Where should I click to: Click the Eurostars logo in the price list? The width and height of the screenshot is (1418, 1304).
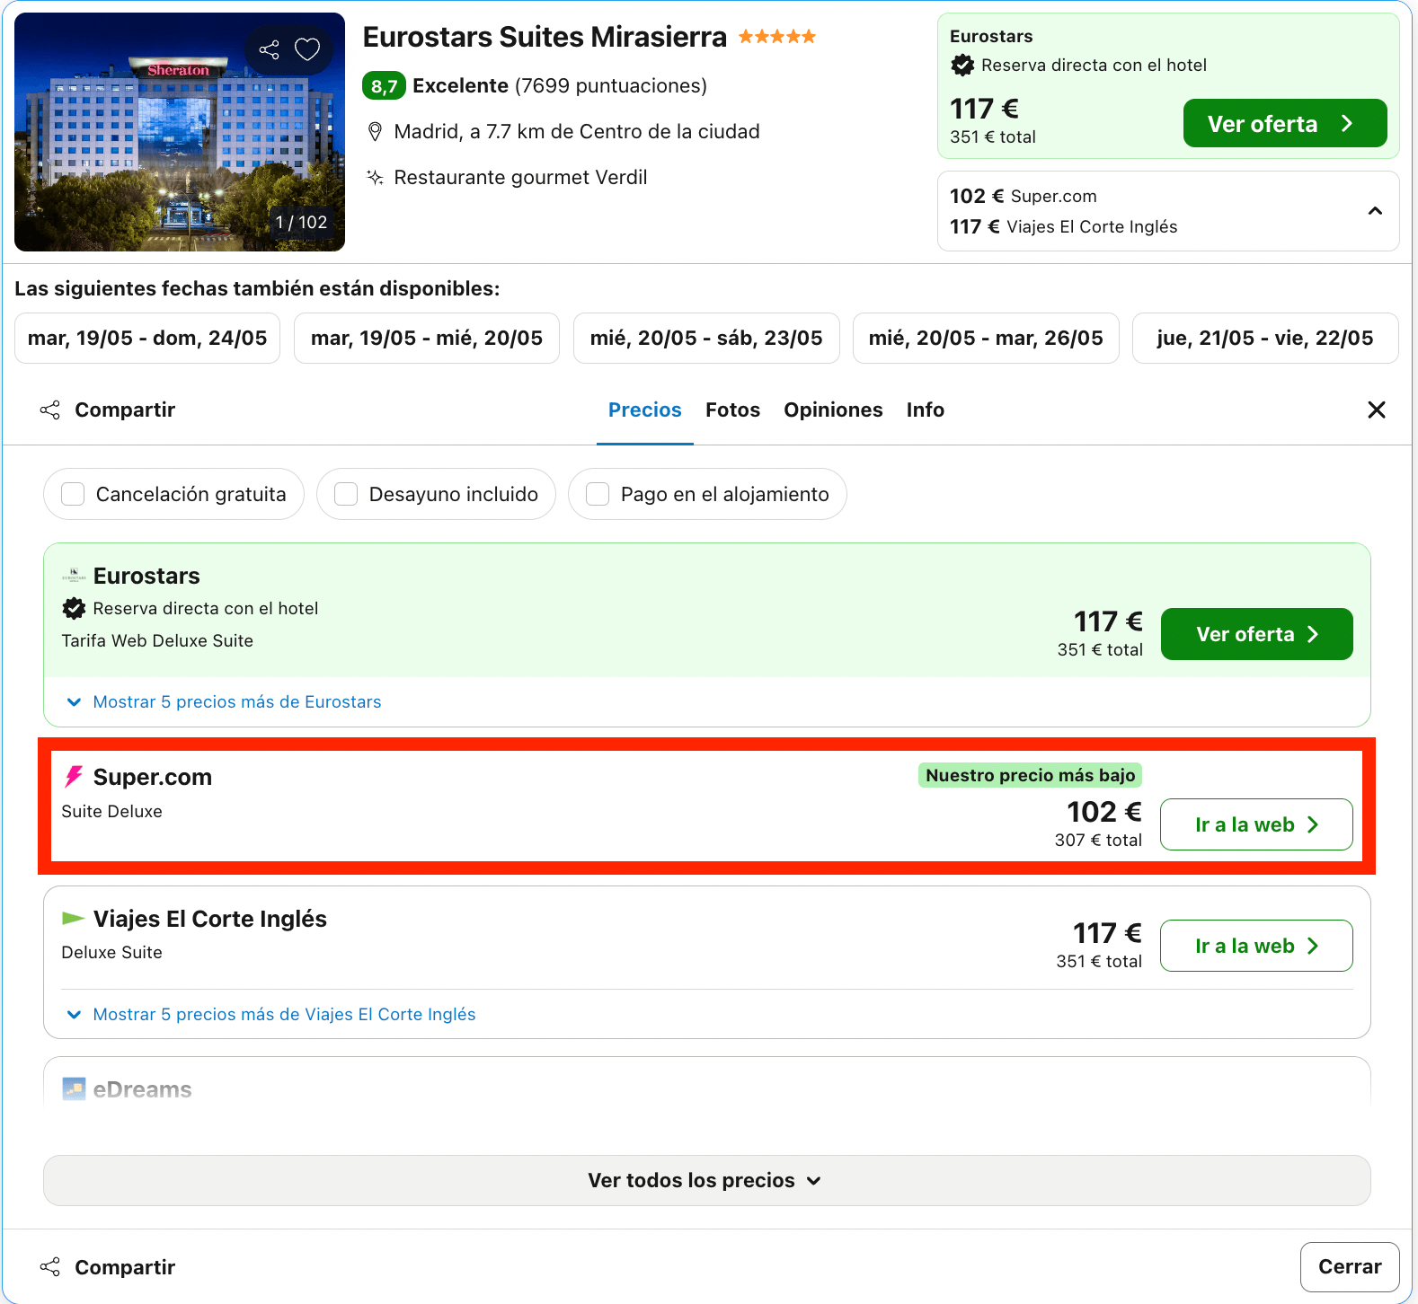(x=74, y=576)
